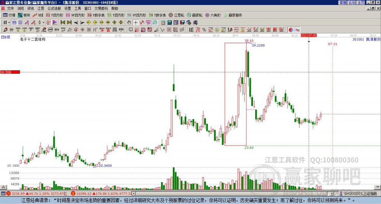Open the 文件 menu
The image size is (381, 204).
tap(10, 9)
